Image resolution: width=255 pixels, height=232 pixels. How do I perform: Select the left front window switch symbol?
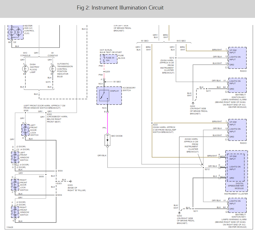point(15,157)
